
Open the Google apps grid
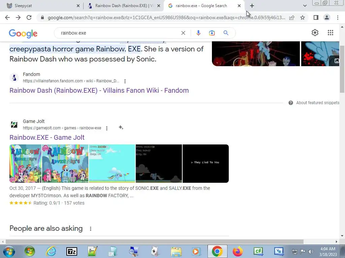[x=330, y=33]
